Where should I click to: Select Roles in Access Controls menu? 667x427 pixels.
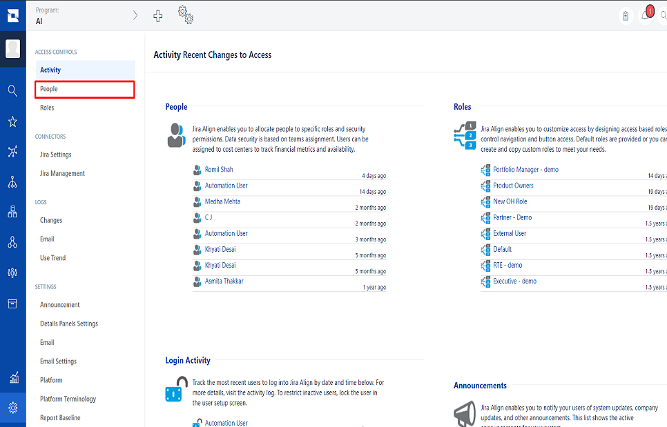(47, 108)
